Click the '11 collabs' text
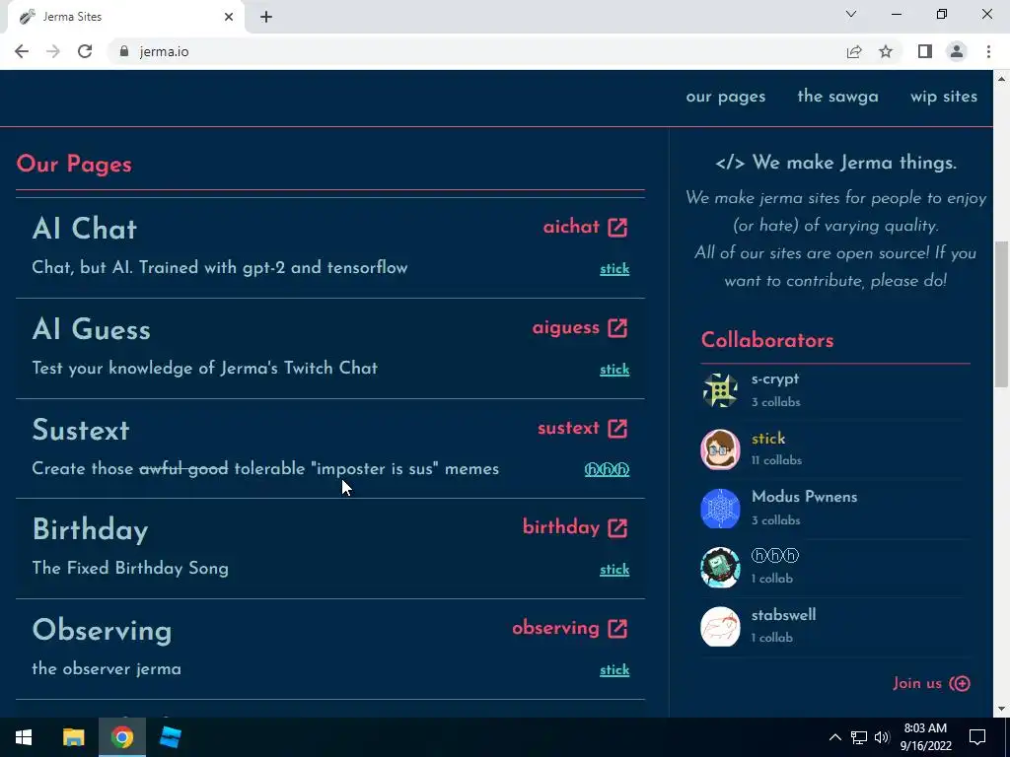The image size is (1010, 757). point(776,461)
